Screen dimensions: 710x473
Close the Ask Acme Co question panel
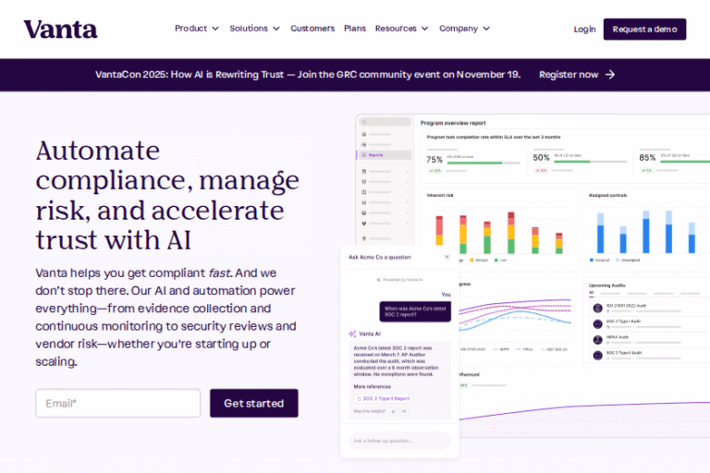point(447,257)
